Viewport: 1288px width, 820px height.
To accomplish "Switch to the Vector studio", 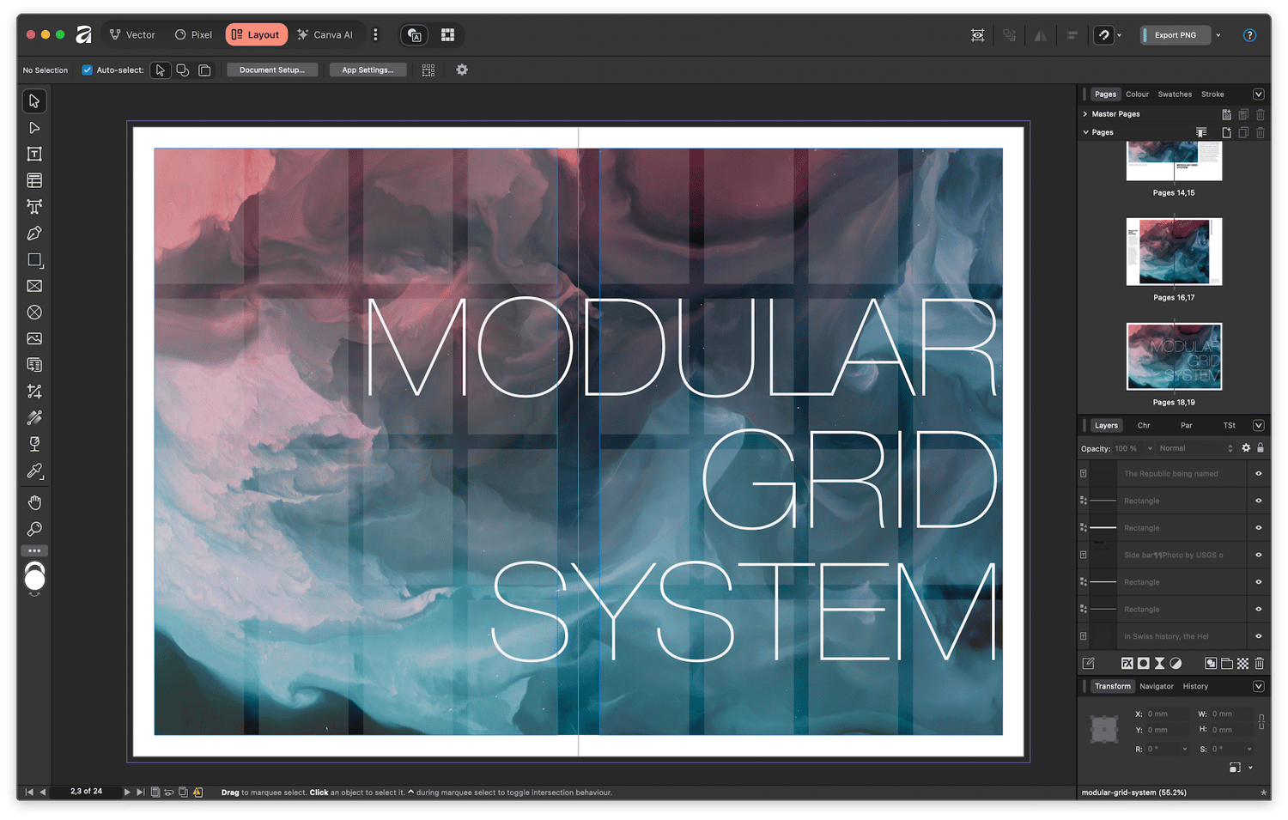I will click(x=132, y=35).
